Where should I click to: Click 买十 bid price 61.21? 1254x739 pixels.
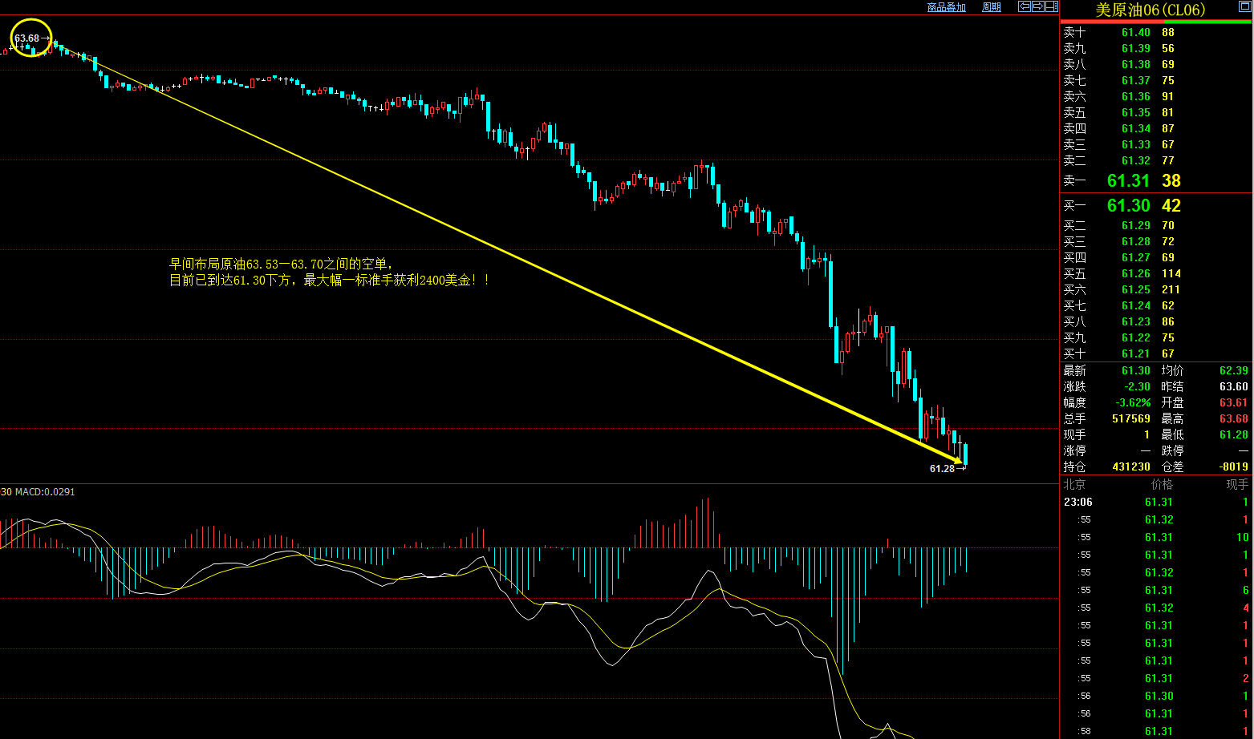click(x=1136, y=354)
